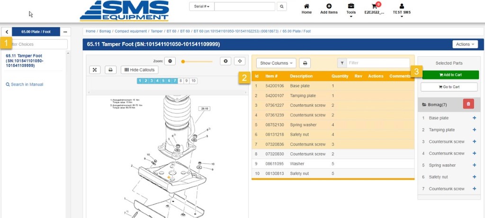The width and height of the screenshot is (485, 218).
Task: Toggle callout number 4
Action: [x=157, y=81]
